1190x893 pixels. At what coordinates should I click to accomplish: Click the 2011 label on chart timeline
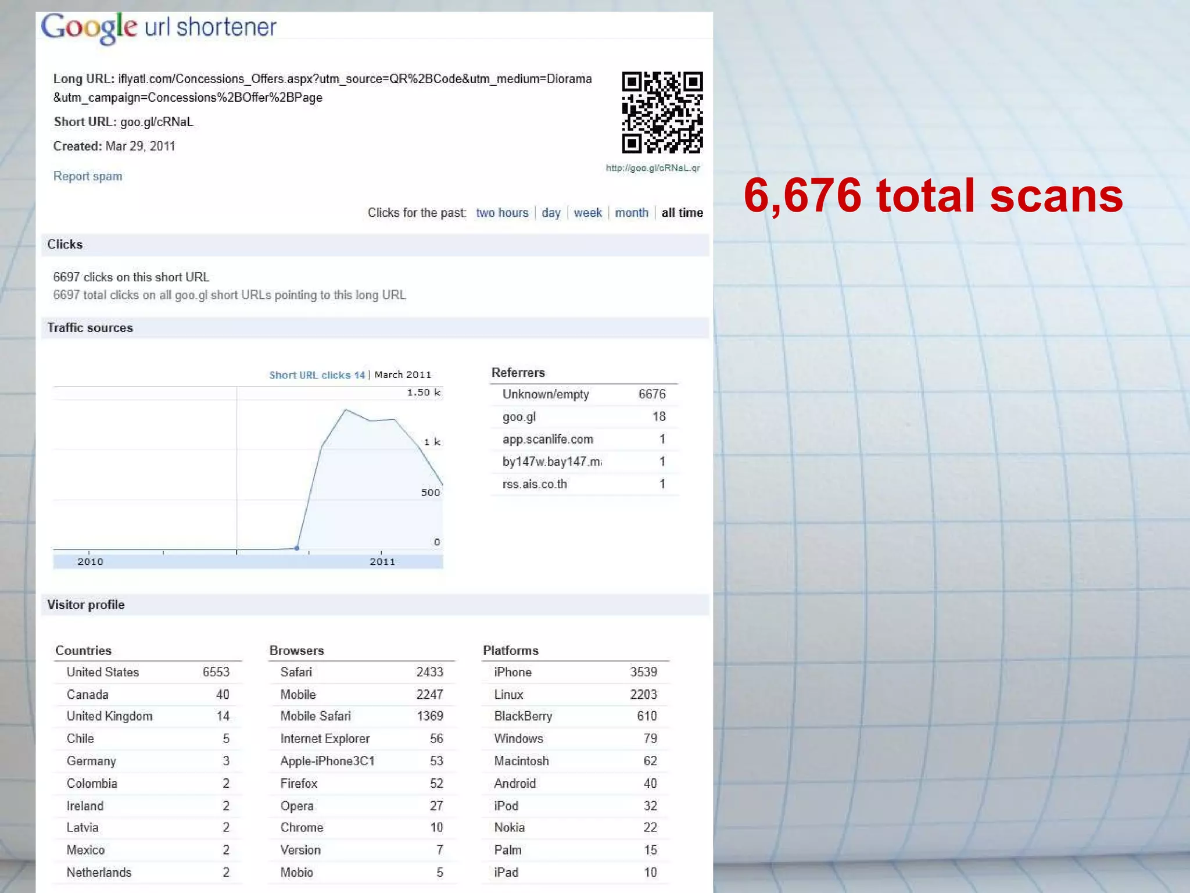[382, 562]
